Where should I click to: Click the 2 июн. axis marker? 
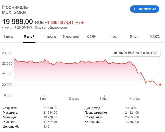point(74,99)
